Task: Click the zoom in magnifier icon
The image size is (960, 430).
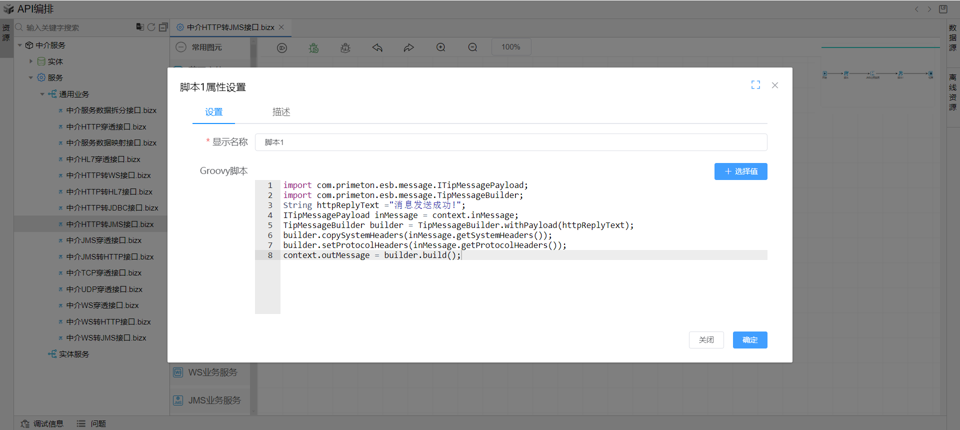Action: [x=440, y=47]
